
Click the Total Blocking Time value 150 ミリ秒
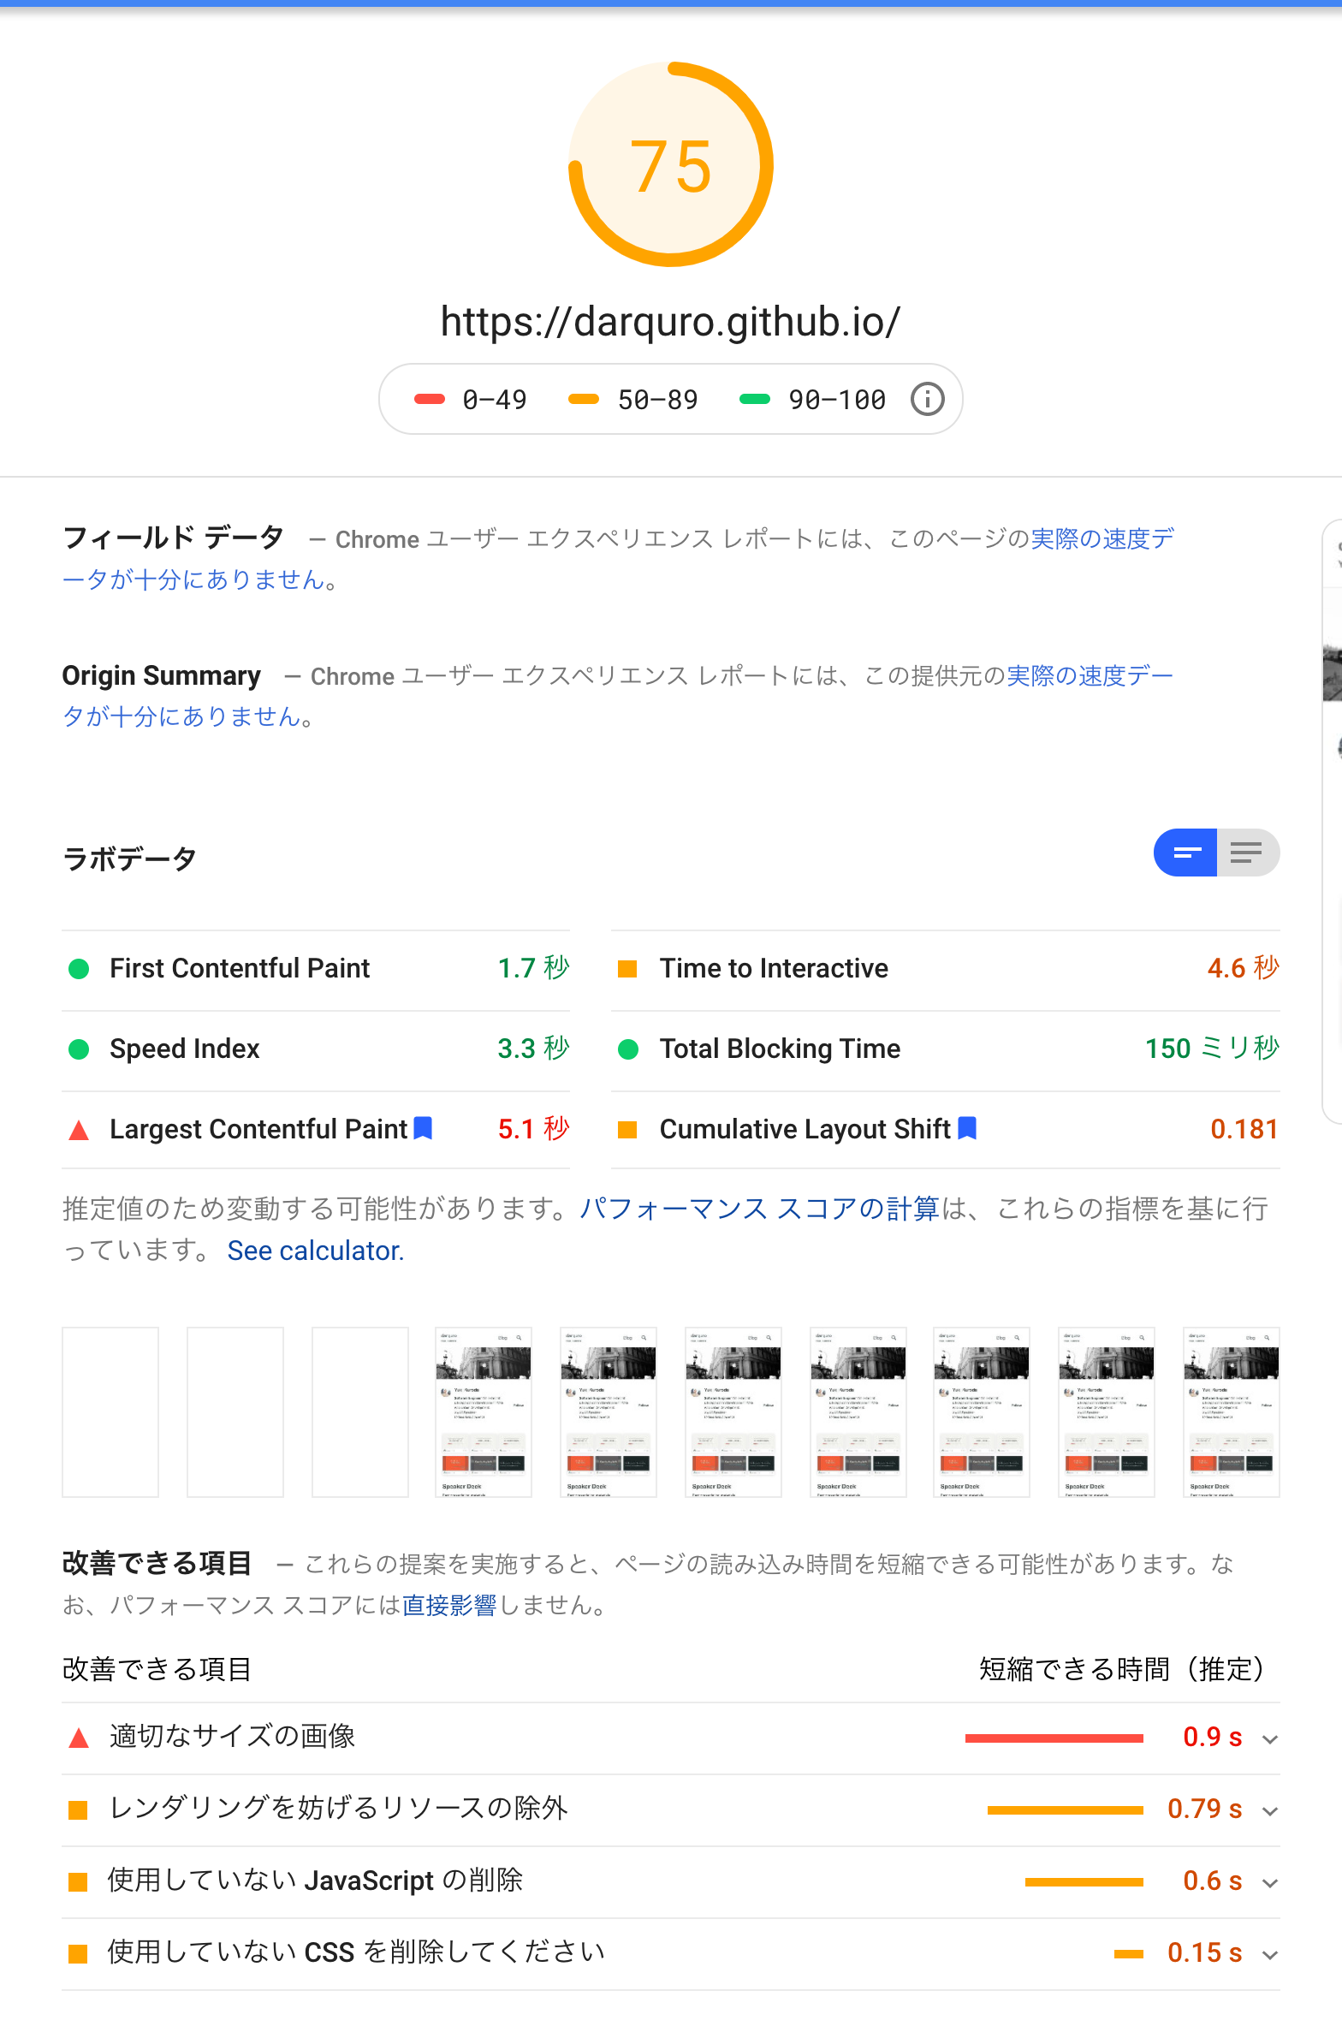1212,1048
